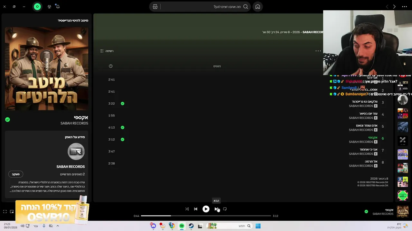
Task: Toggle saved check beside אקספי in panel
Action: pyautogui.click(x=7, y=120)
